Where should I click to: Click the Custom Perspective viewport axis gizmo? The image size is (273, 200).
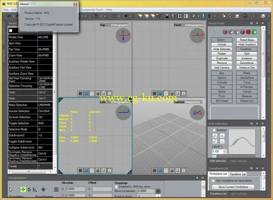197,112
